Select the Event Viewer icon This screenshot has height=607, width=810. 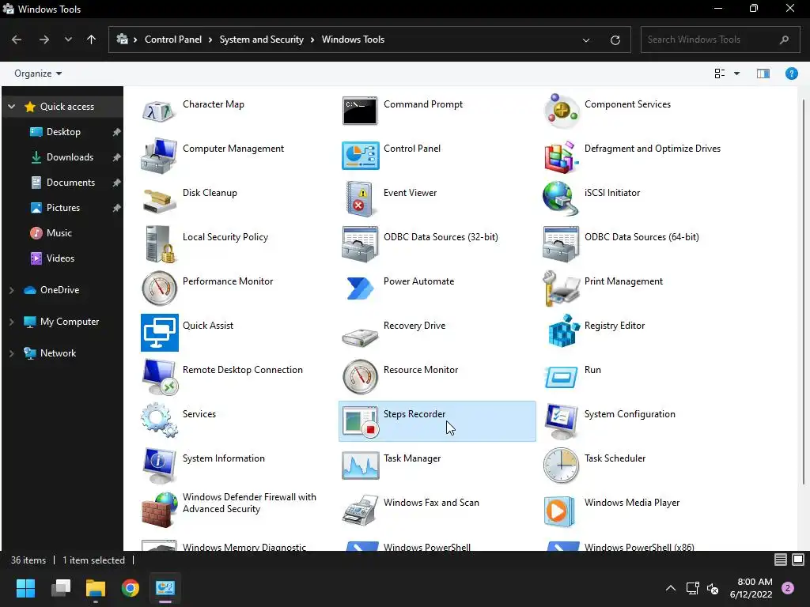click(x=360, y=199)
